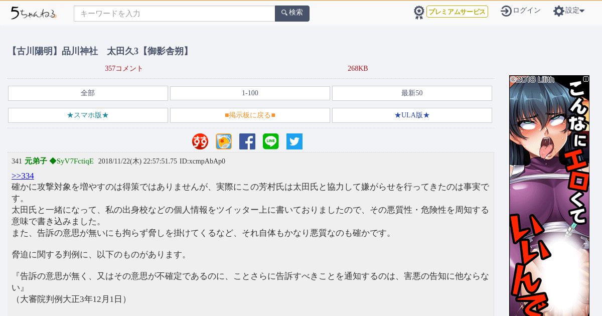The width and height of the screenshot is (602, 316).
Task: Click the ad info icon on banner
Action: click(585, 79)
